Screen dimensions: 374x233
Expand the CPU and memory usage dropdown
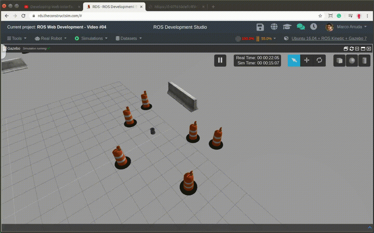coord(275,39)
